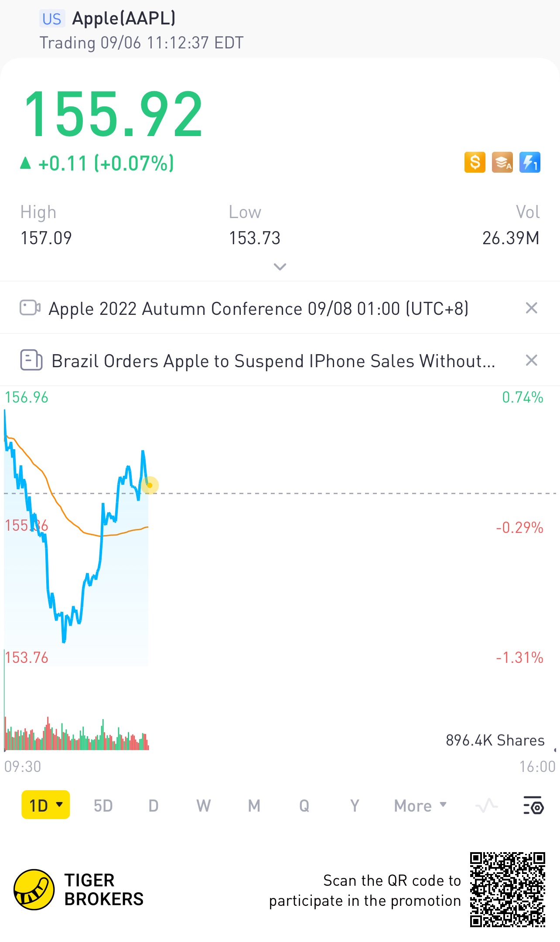Dismiss the Brazil Orders Apple news banner

point(531,360)
